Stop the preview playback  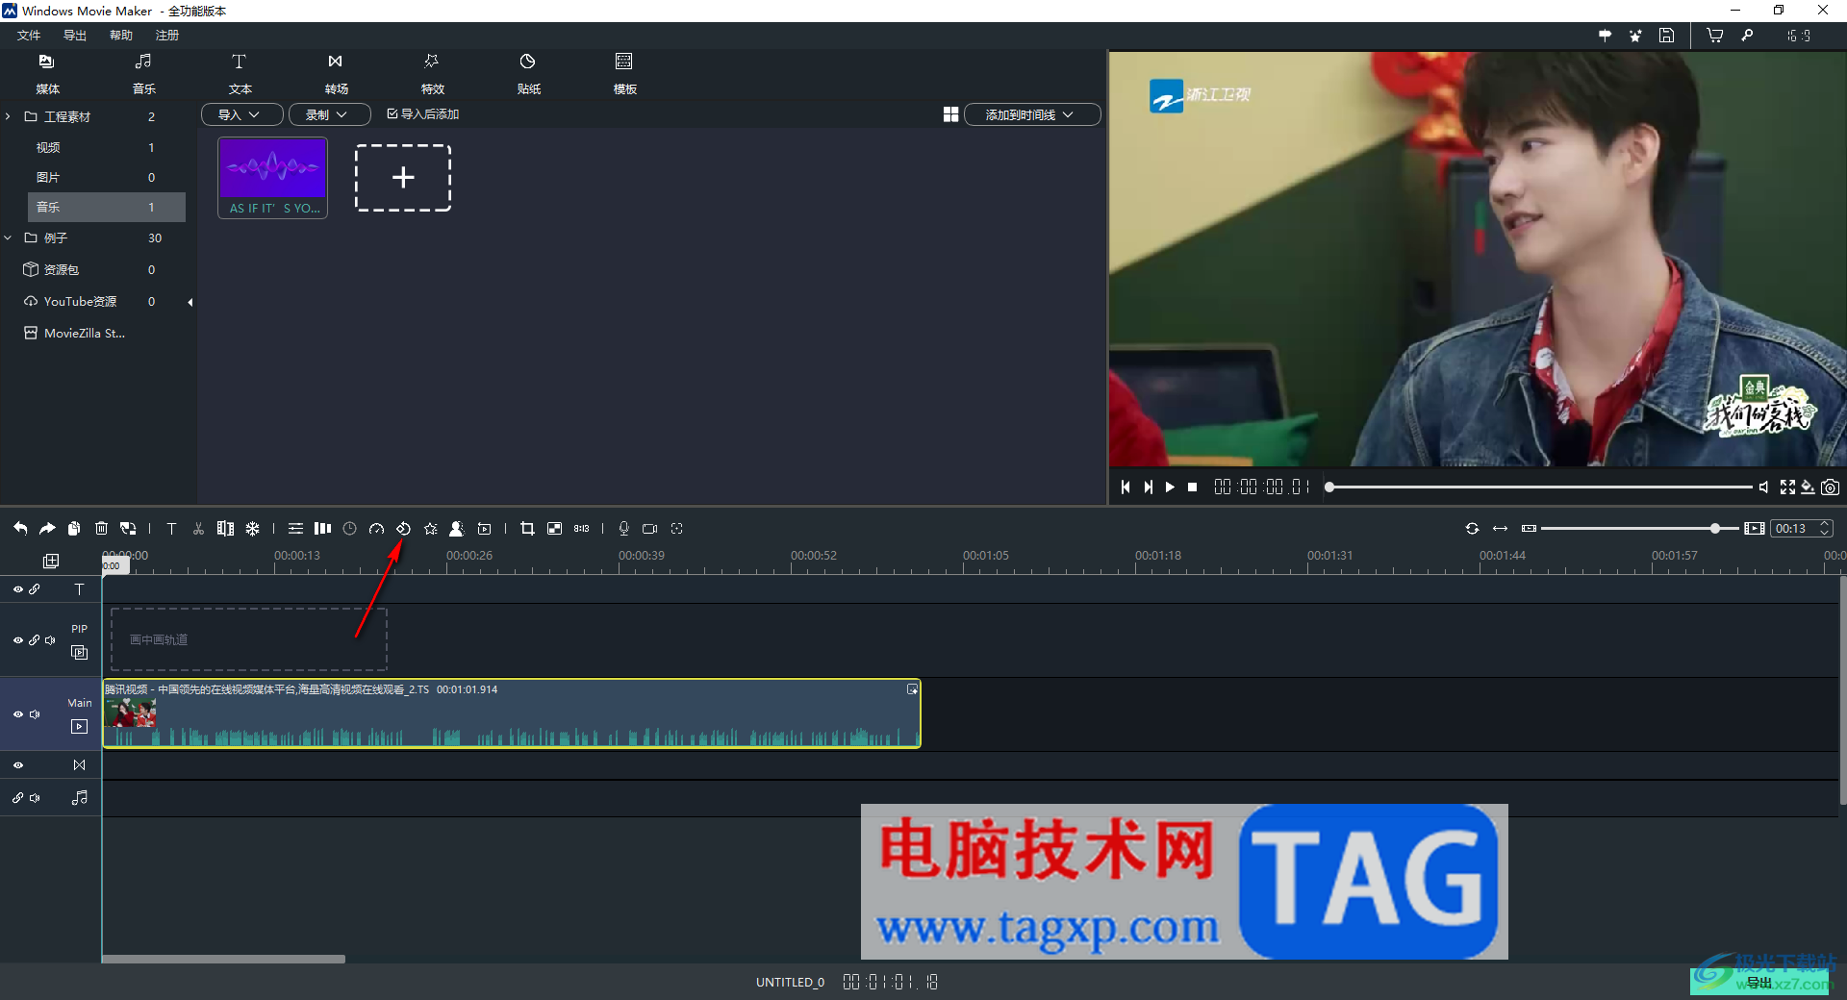coord(1193,487)
